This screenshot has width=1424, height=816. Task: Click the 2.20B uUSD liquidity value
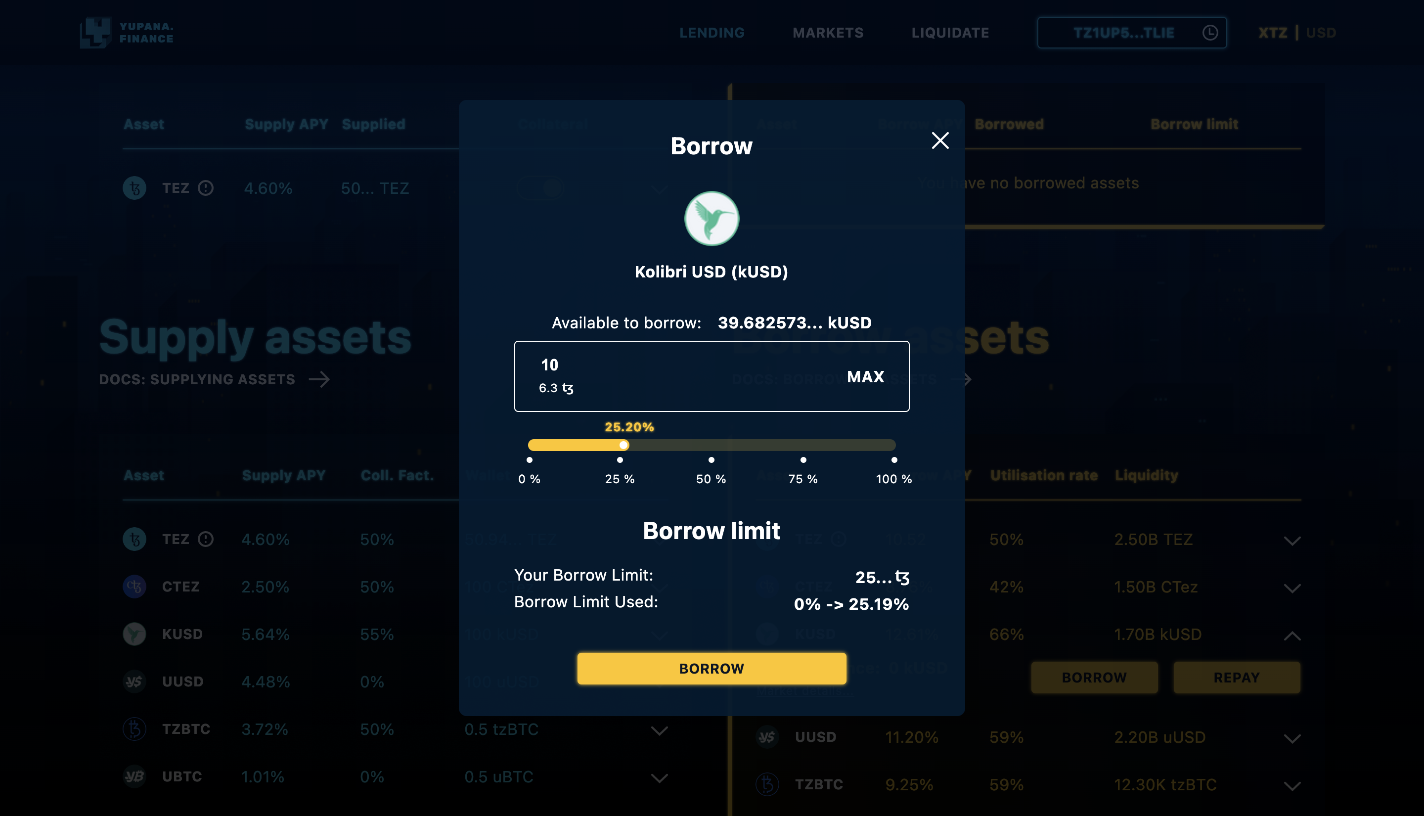(x=1159, y=737)
